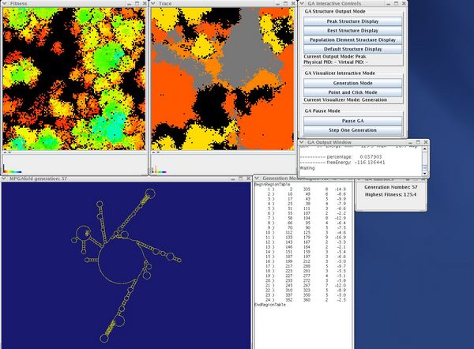Viewport: 474px width, 349px height.
Task: Enable Generation Mode for the visualizer
Action: click(352, 82)
